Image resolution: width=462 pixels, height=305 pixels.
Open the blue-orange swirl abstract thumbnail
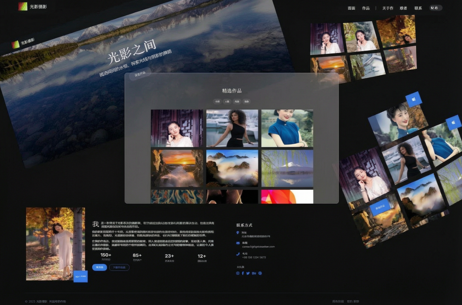pos(177,196)
